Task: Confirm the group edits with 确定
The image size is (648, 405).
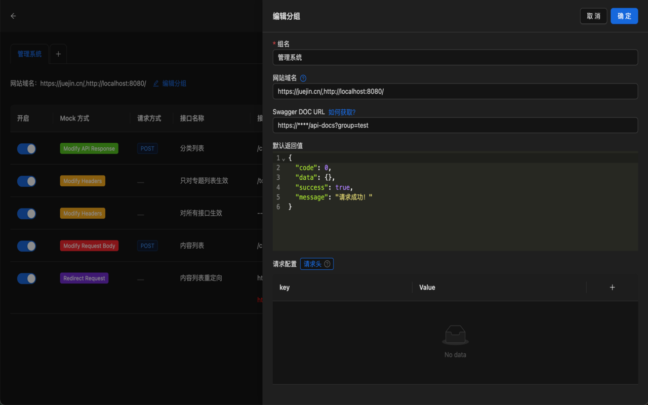Action: pos(624,16)
